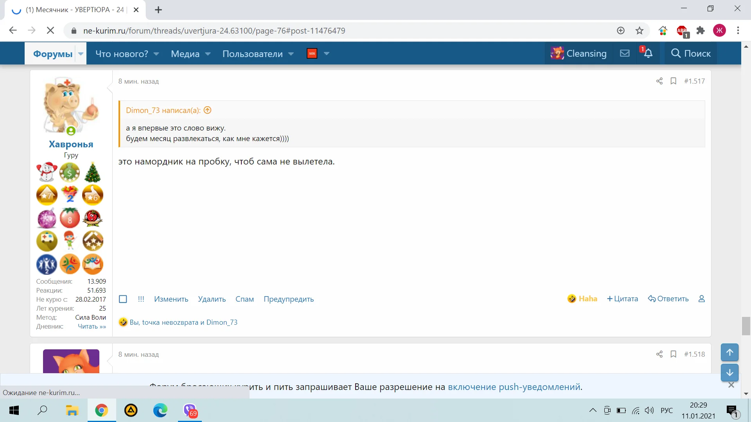
Task: Expand the Пользователи dropdown arrow
Action: click(291, 54)
